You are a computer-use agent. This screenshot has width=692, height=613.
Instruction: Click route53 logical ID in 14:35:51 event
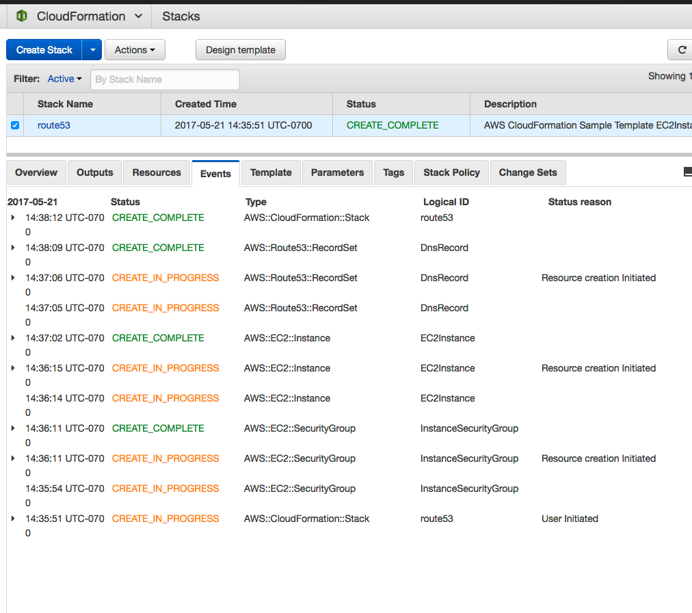(437, 519)
